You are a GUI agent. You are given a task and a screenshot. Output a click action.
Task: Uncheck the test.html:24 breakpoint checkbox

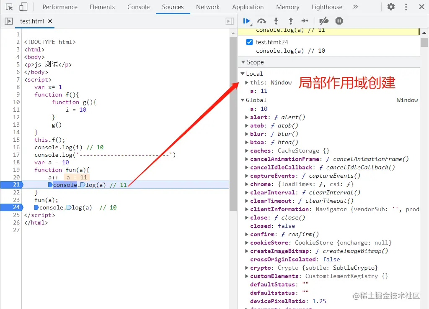[x=249, y=42]
